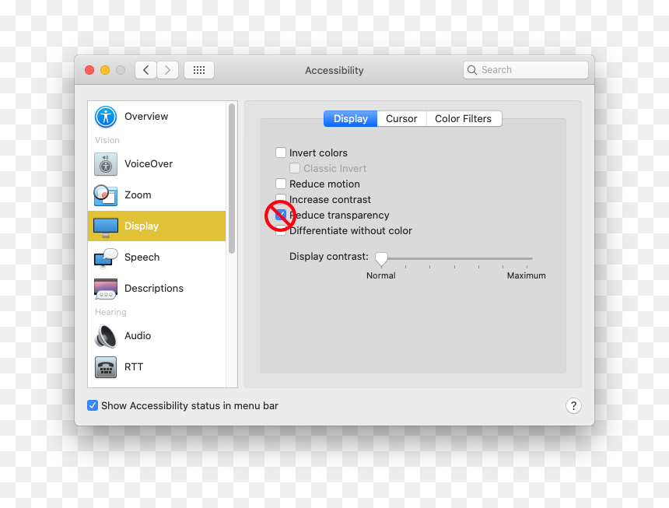Close the Accessibility window with red button
This screenshot has width=669, height=508.
click(x=89, y=70)
